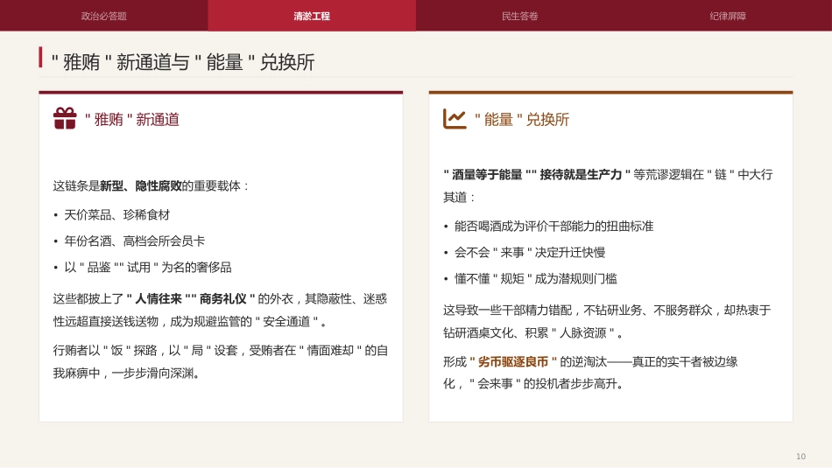Click the bold phrase "酒量等于能量"

tap(487, 175)
